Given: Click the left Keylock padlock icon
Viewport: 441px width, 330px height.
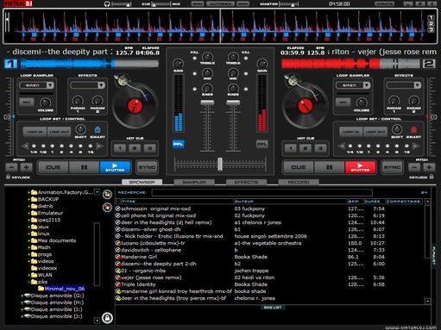Looking at the screenshot, I should (8, 177).
